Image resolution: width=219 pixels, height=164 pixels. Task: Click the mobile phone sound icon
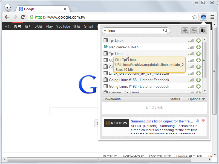click(x=203, y=31)
